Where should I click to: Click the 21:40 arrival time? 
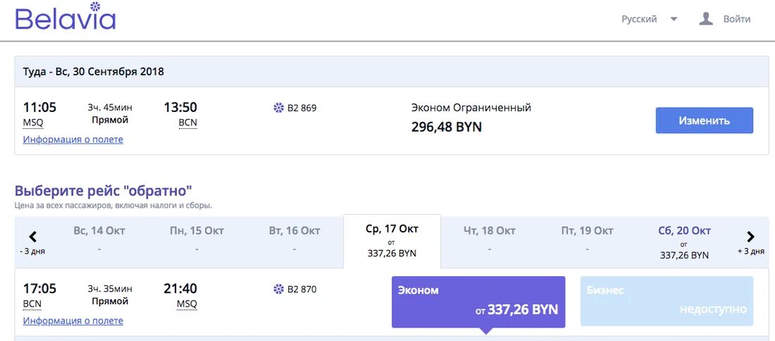(180, 289)
